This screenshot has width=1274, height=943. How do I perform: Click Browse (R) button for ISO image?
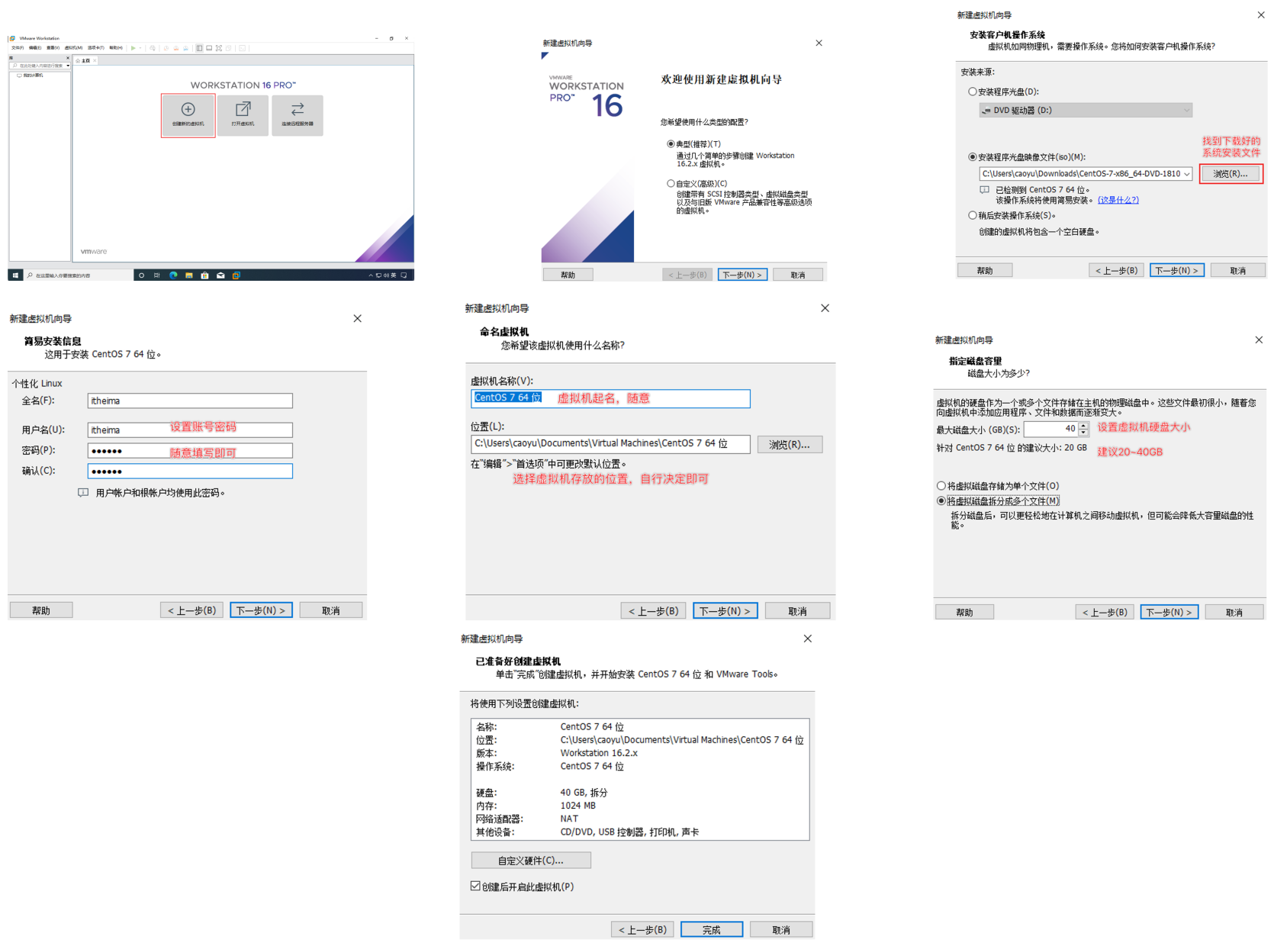click(1231, 174)
